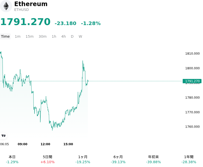Click the ETHUSD ticker symbol

pos(22,10)
